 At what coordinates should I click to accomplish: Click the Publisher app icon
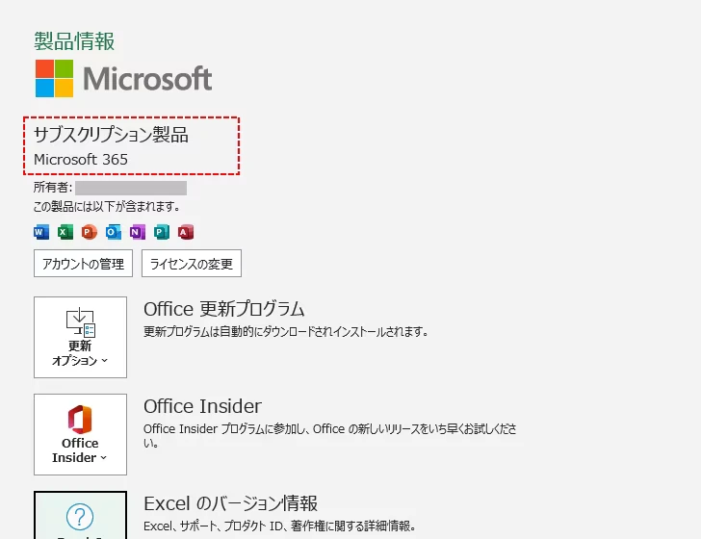[162, 232]
